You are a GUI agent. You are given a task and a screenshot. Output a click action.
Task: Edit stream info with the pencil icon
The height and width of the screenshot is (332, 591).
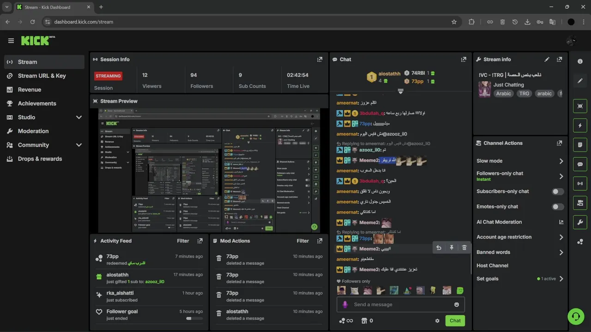(x=547, y=59)
